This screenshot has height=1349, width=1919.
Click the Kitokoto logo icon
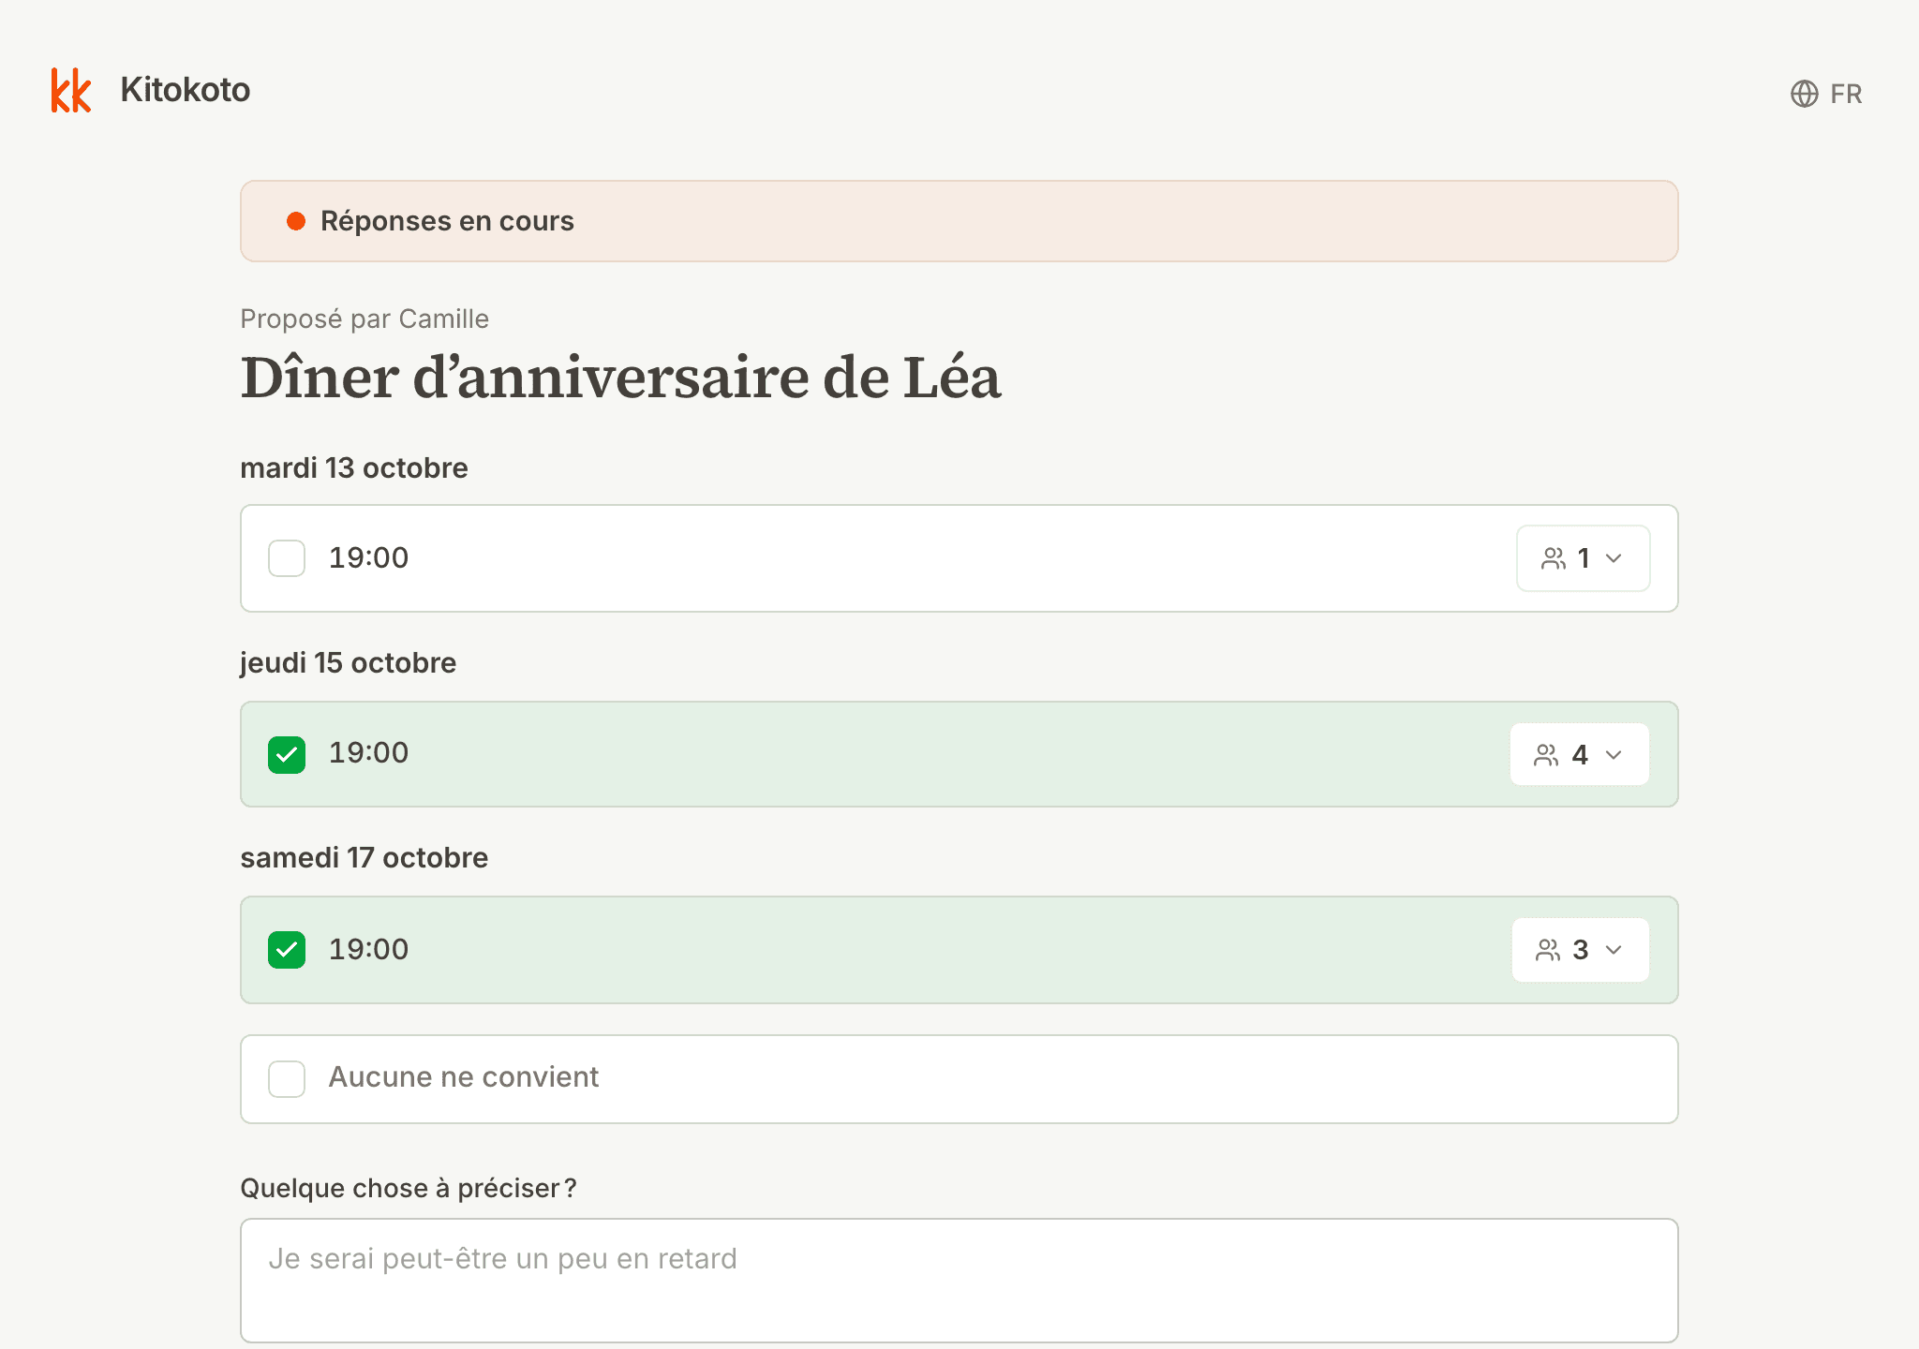[71, 90]
